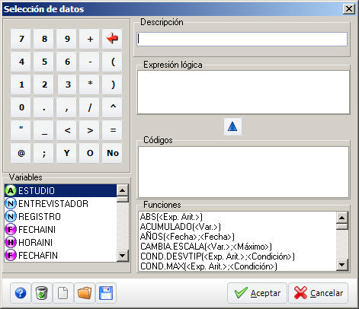Viewport: 359px width, 309px height.
Task: Select the ENTREVISTADOR variable
Action: click(x=60, y=204)
